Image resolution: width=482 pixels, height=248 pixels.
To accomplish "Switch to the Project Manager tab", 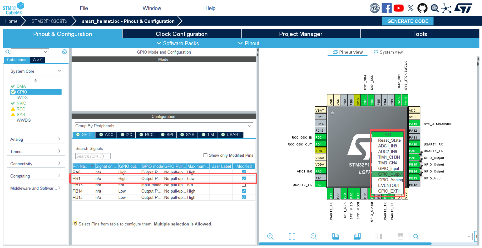I will point(301,34).
